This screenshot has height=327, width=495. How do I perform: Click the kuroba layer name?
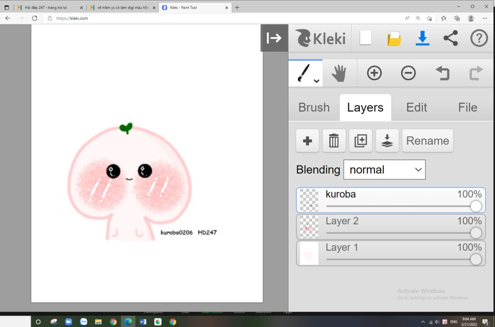tap(341, 194)
